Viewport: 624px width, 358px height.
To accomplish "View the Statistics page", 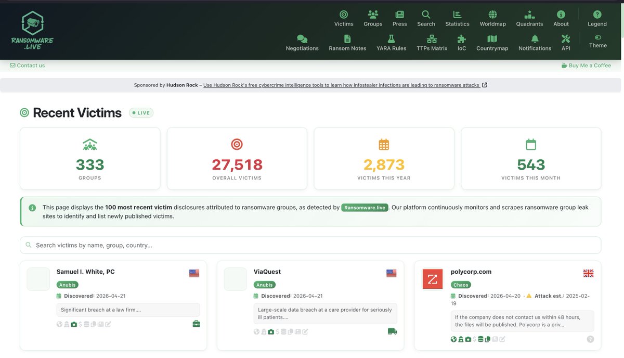I will [457, 18].
